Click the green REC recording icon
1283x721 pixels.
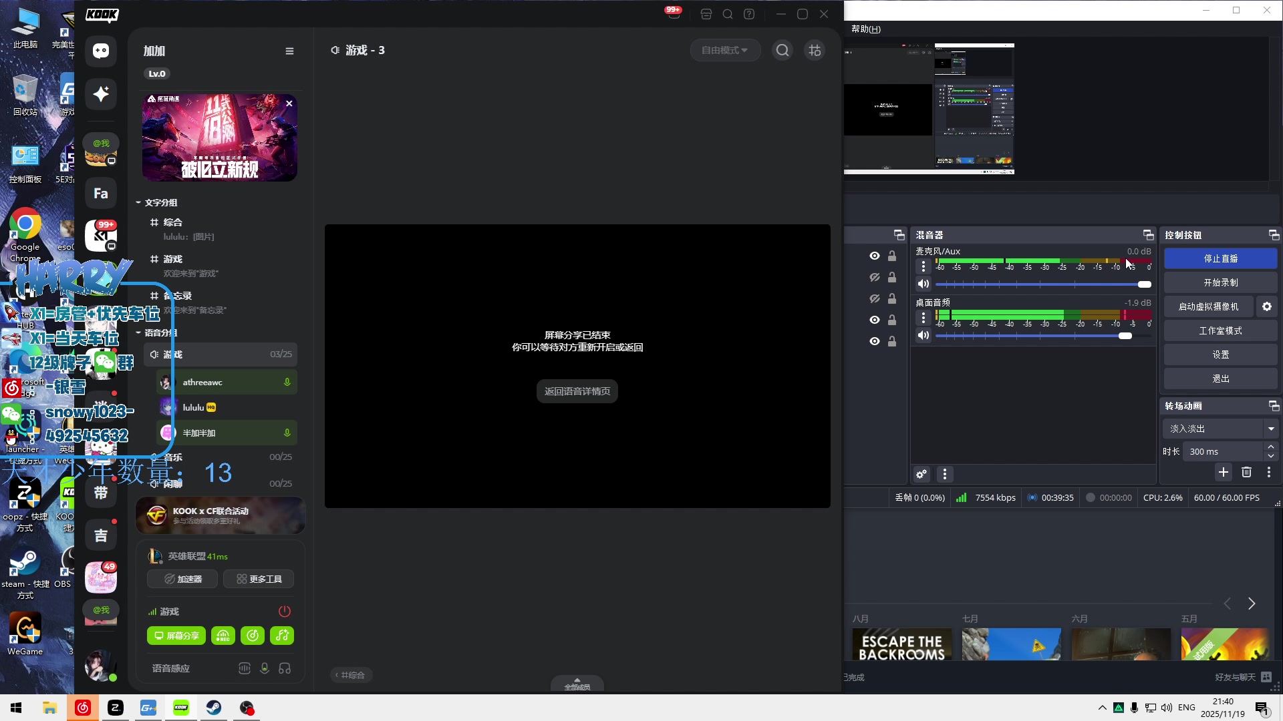click(223, 636)
